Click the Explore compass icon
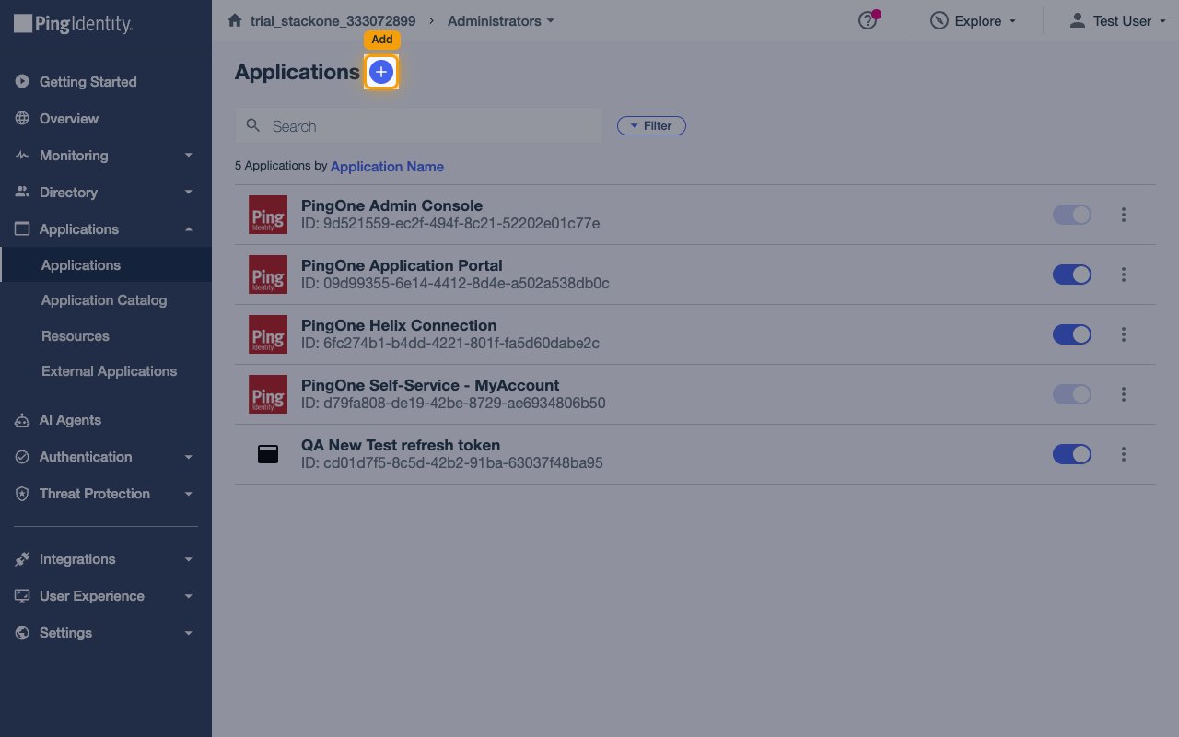 (x=939, y=20)
